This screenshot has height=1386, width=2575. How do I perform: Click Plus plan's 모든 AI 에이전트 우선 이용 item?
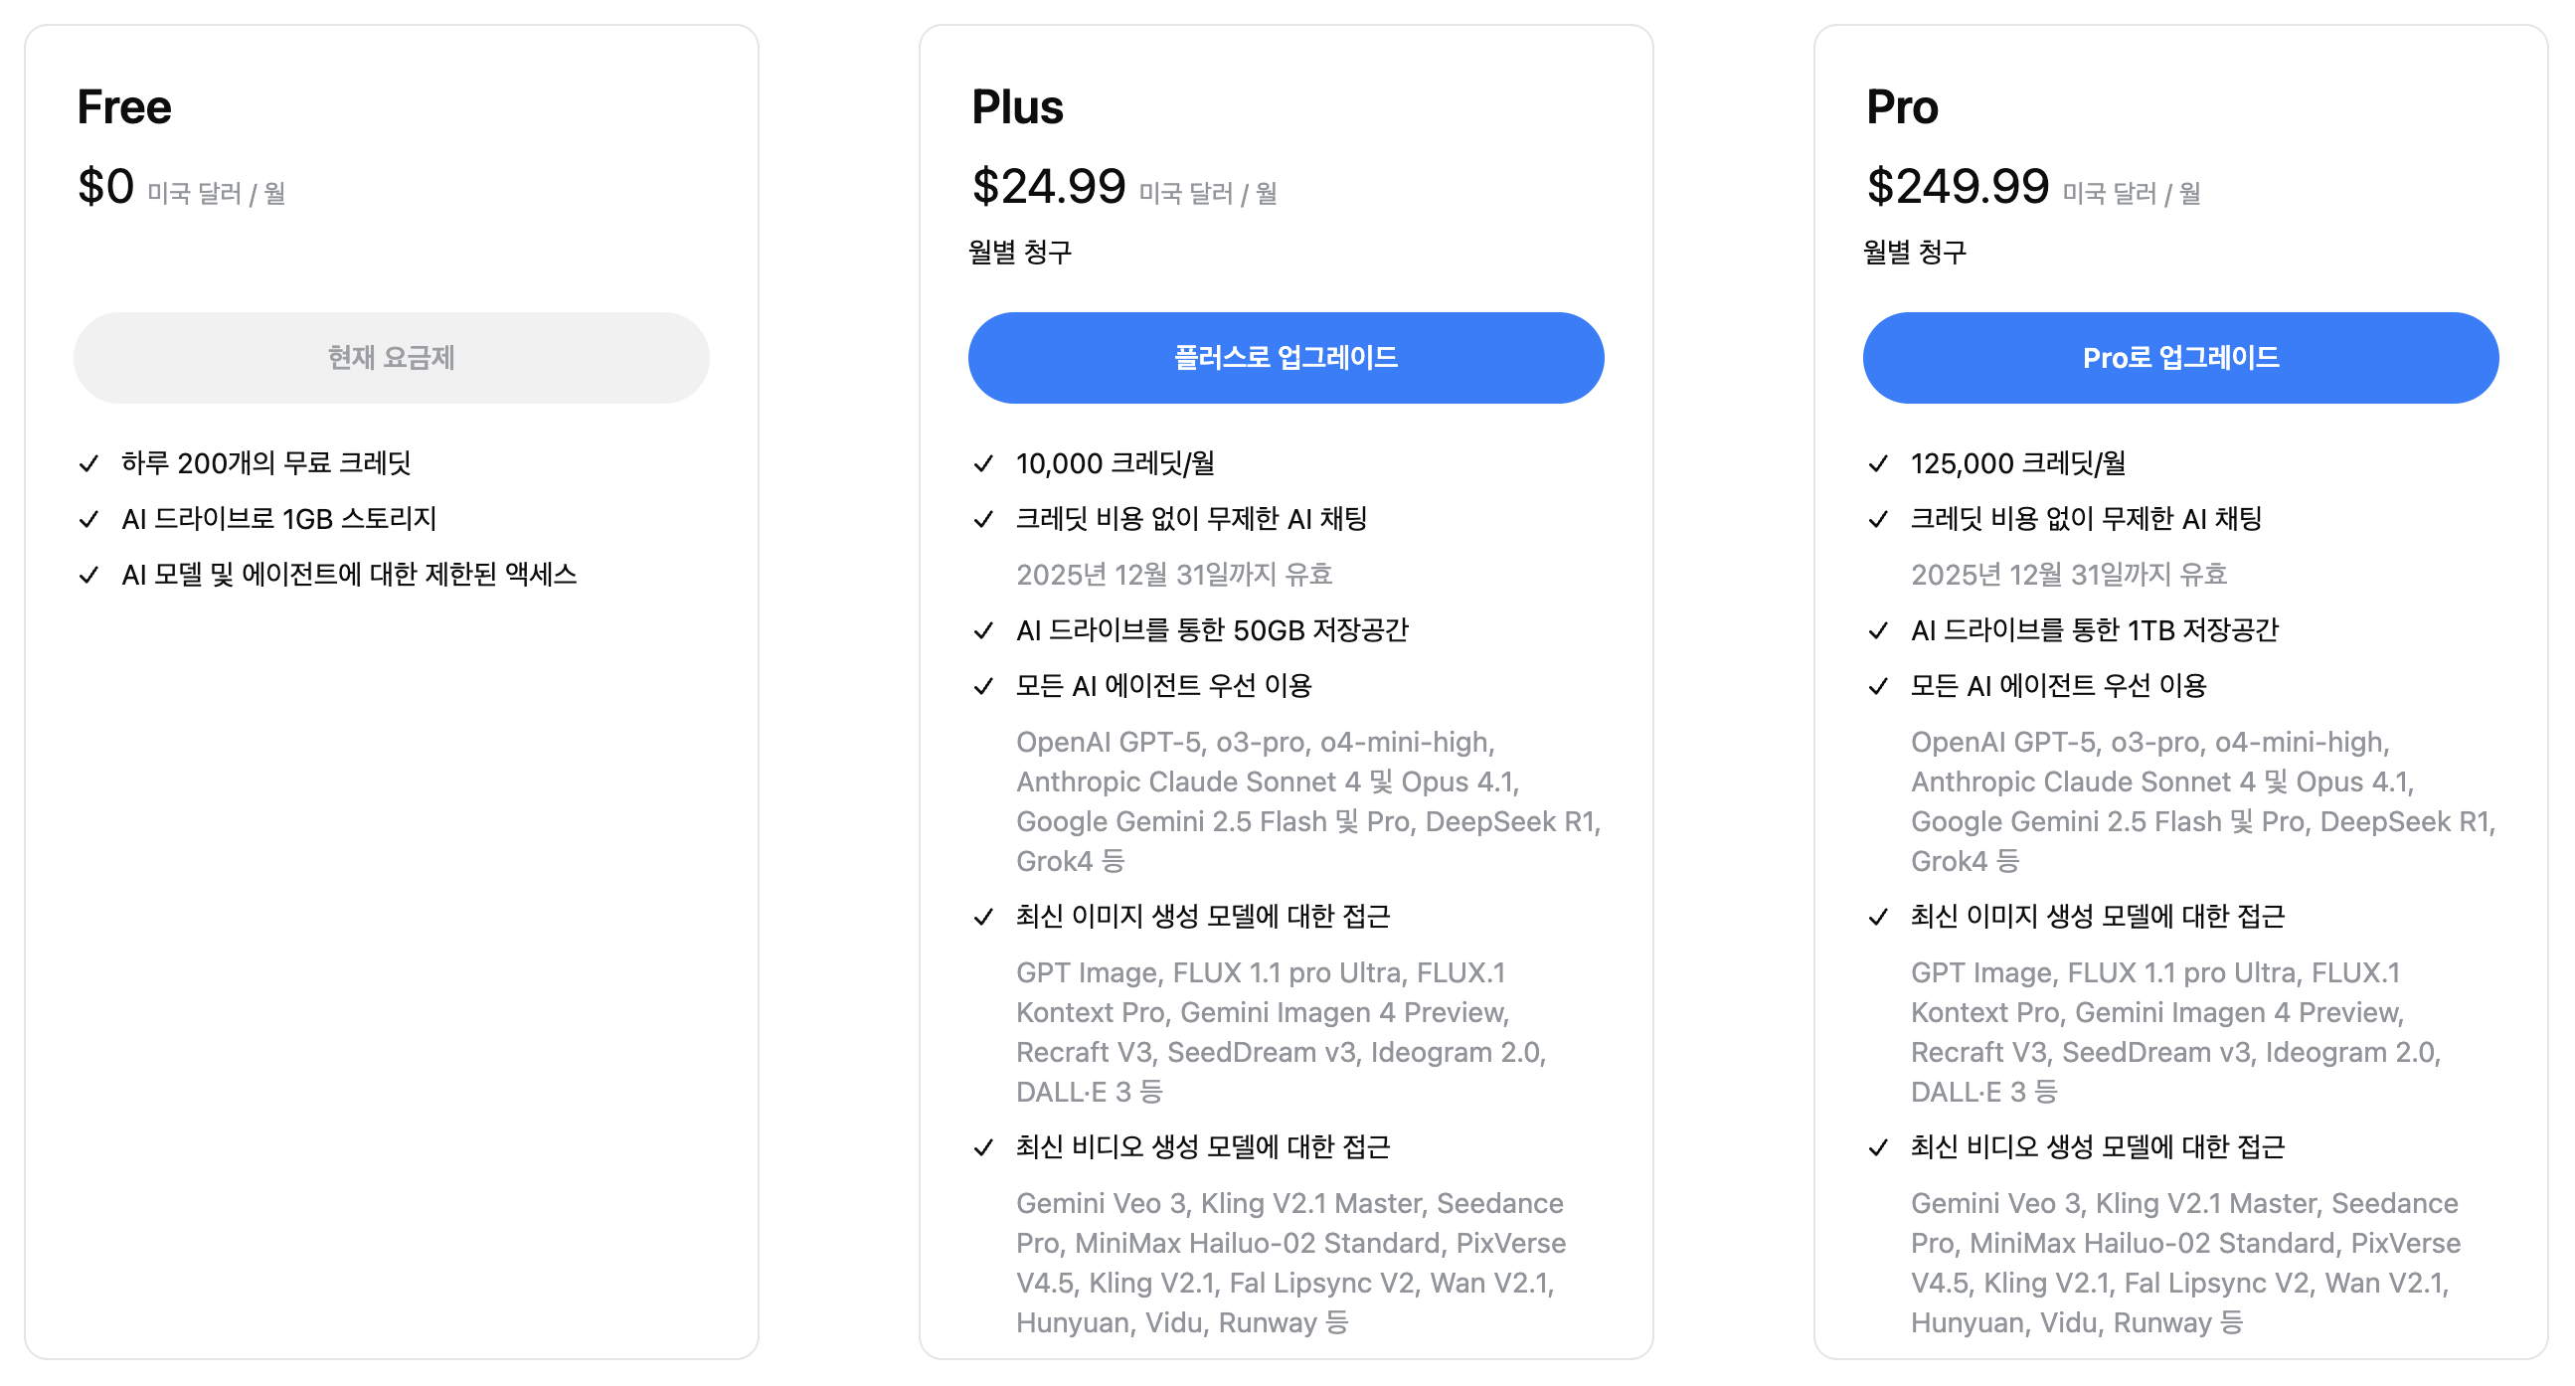[x=1163, y=686]
